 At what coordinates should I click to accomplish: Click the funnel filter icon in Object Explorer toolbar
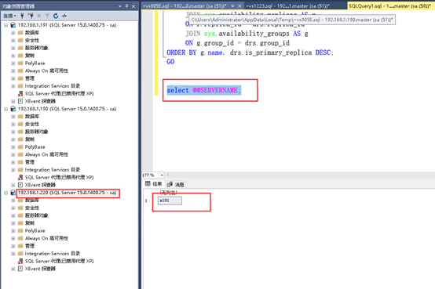[x=47, y=16]
